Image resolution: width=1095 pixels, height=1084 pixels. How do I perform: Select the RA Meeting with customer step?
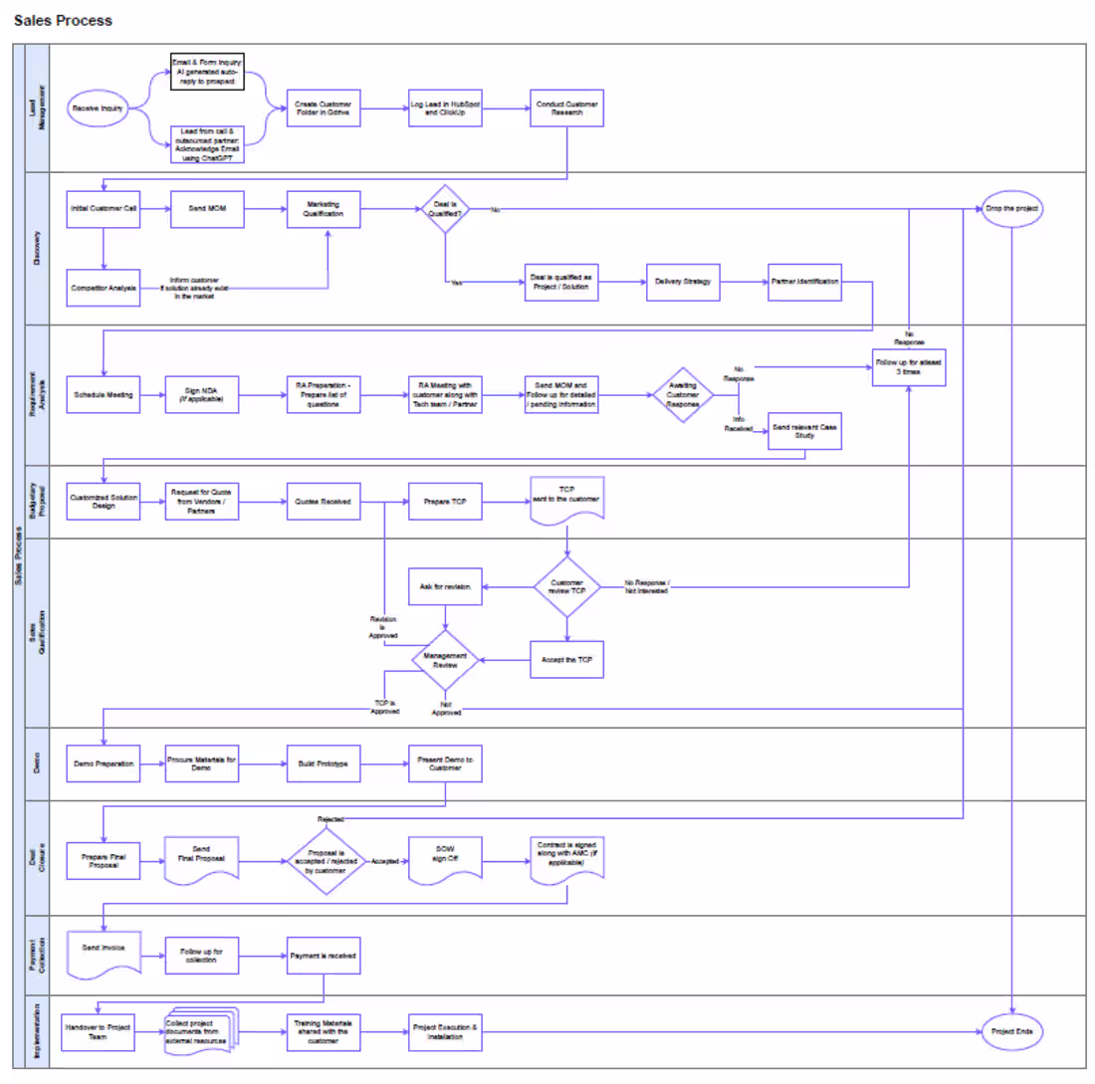pyautogui.click(x=446, y=394)
